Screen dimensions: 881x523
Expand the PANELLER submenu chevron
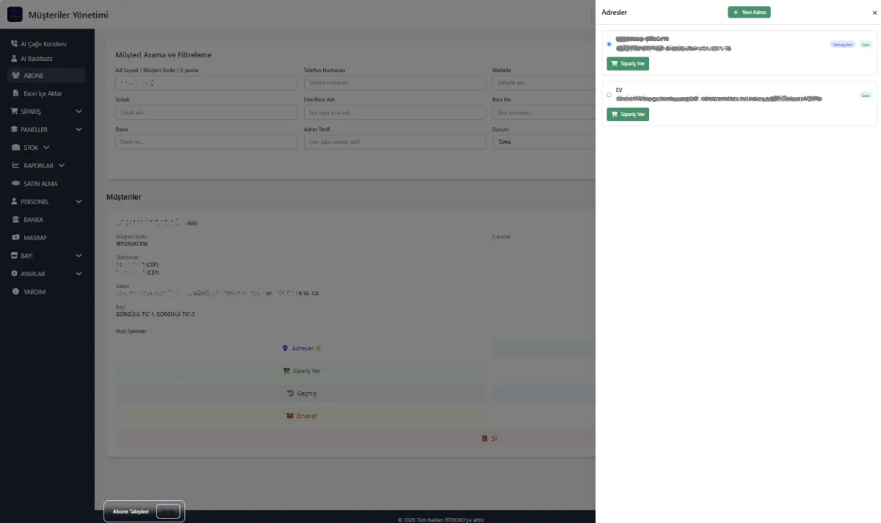[79, 129]
